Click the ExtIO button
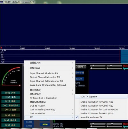Viewport: 128px width, 129px height. [x=79, y=79]
